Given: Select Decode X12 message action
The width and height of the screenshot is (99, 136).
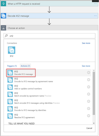Looking at the screenshot, I should [48, 73].
